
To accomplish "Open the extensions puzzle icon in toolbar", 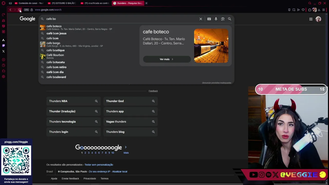I will click(310, 10).
